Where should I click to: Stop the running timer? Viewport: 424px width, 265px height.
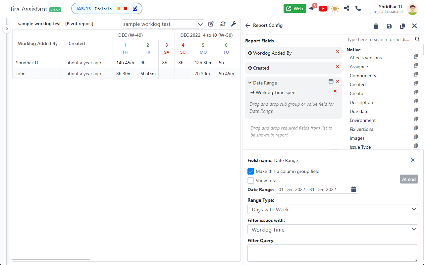[126, 9]
